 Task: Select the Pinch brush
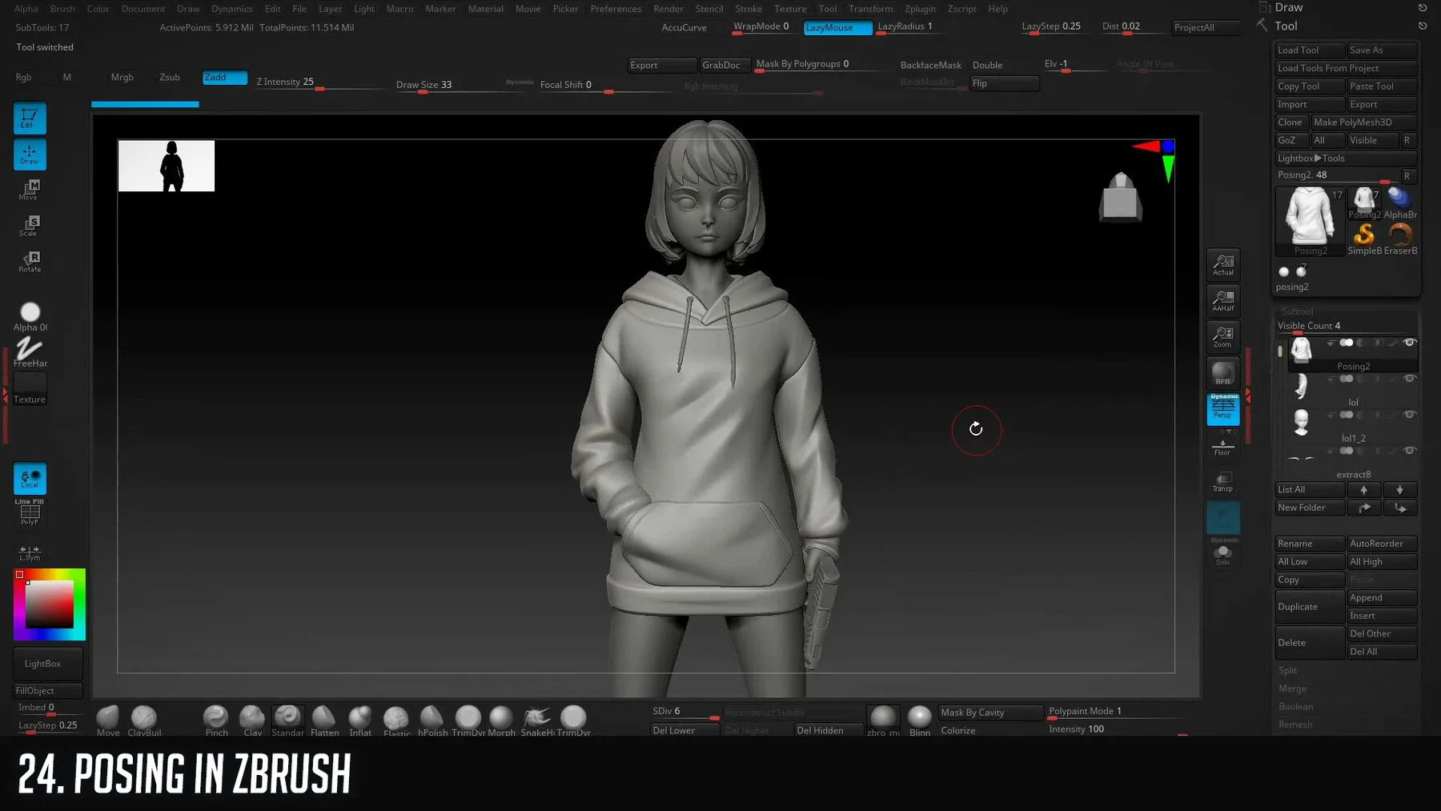pyautogui.click(x=216, y=721)
